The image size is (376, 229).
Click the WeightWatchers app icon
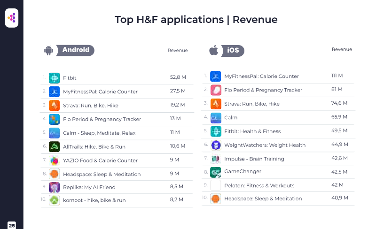click(x=215, y=145)
